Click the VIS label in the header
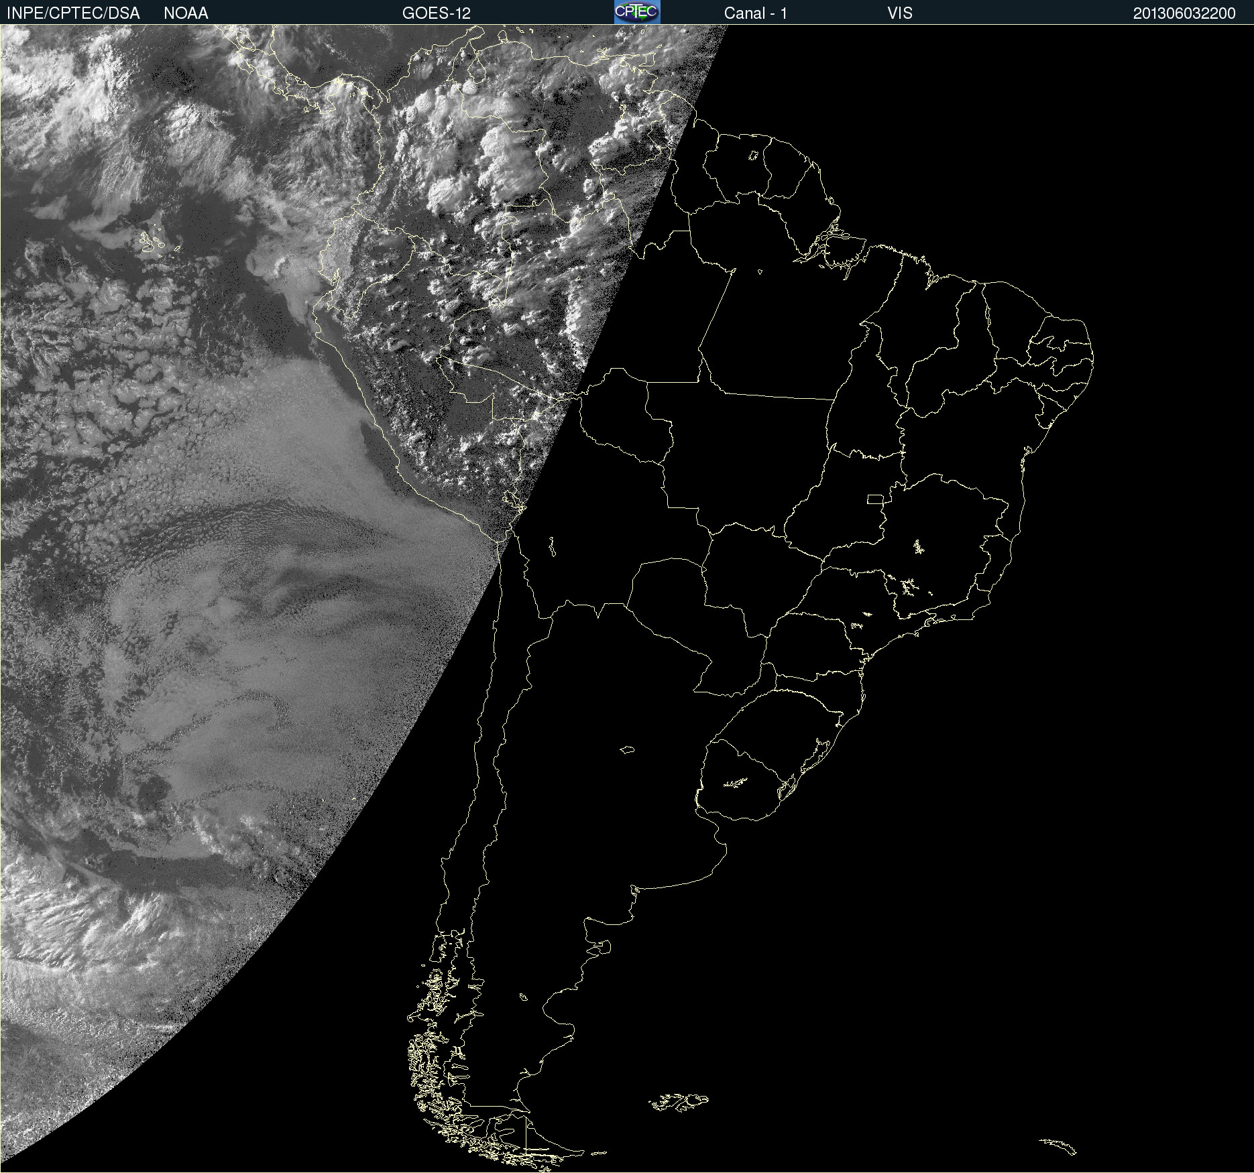 tap(899, 13)
